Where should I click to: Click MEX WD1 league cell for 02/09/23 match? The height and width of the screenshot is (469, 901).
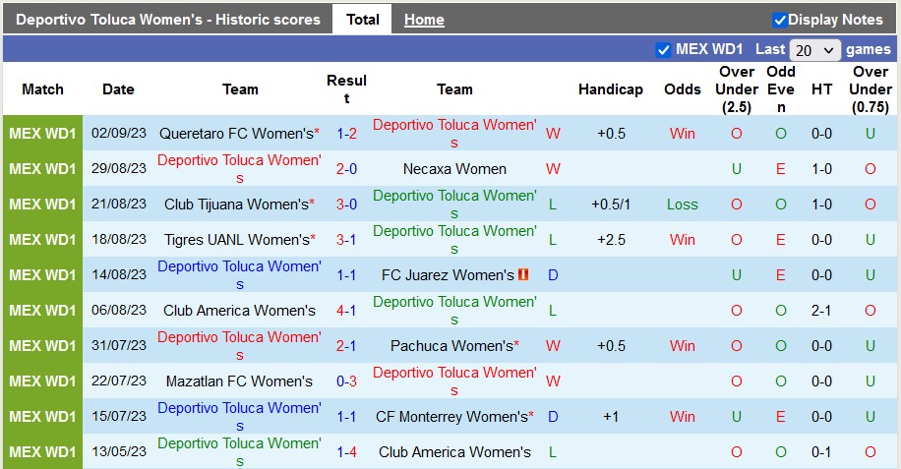pyautogui.click(x=42, y=134)
